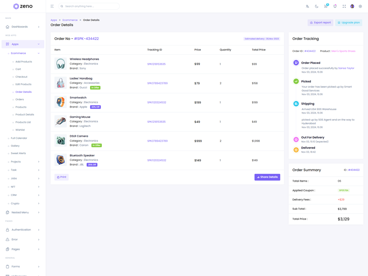This screenshot has width=368, height=276.
Task: Open Smartwatch tracking ID SPK120324532
Action: [x=156, y=103]
